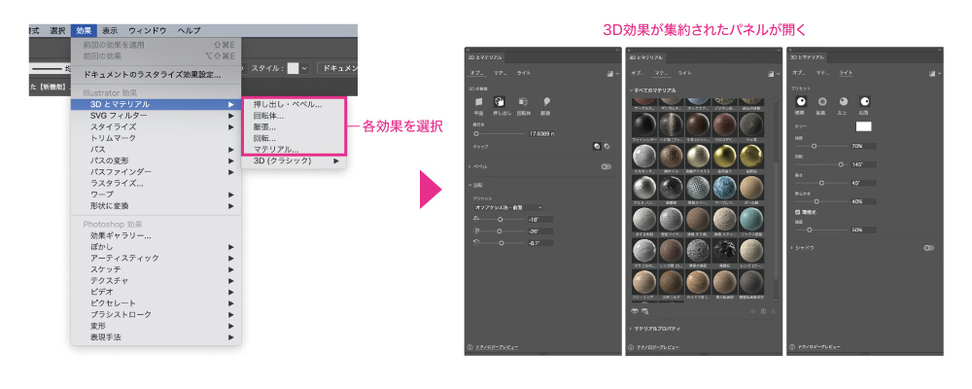The image size is (972, 389).
Task: Click the second add-material icon beside it
Action: 645,310
